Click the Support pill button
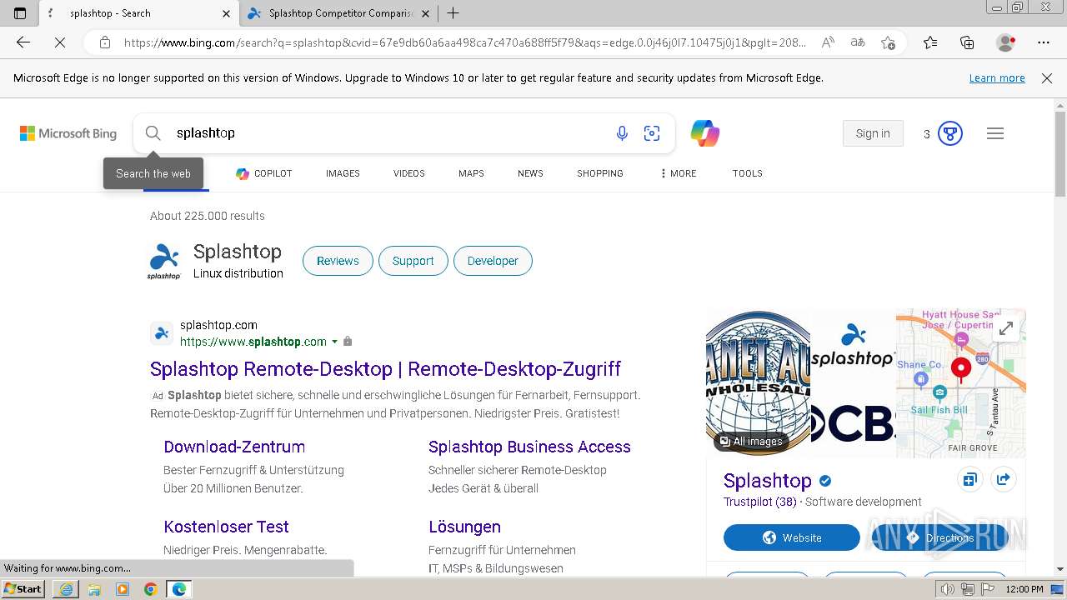 click(413, 261)
